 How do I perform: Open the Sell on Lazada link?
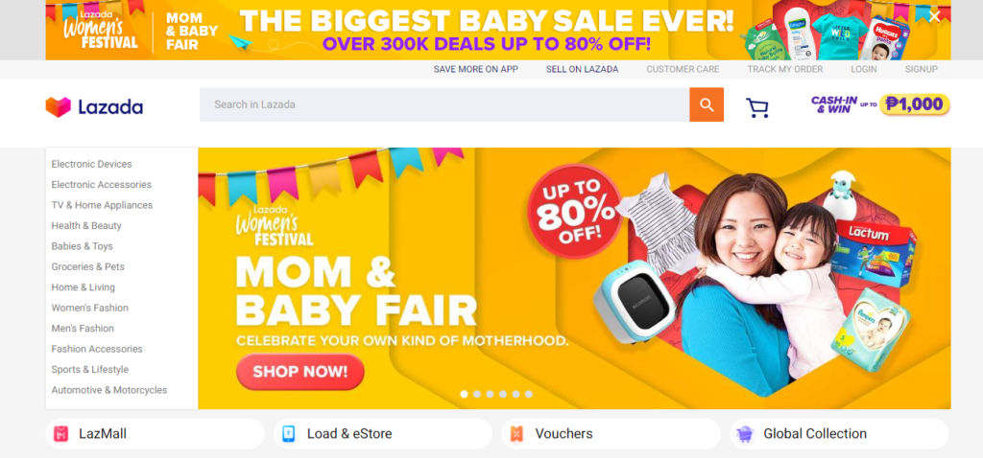point(582,69)
